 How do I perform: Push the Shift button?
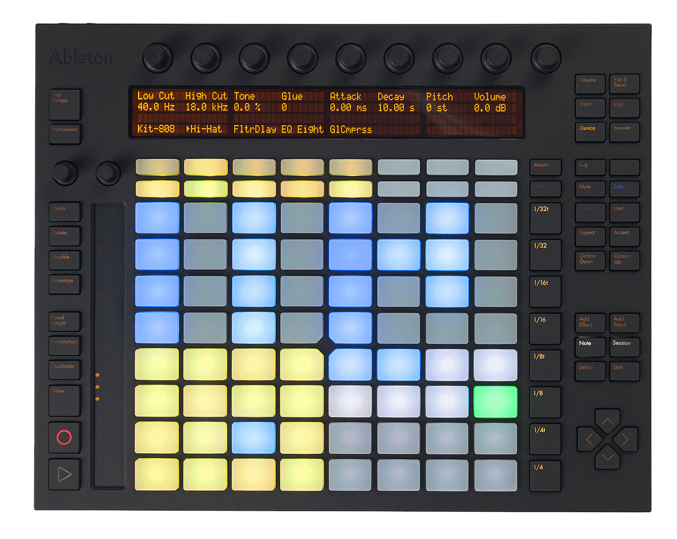pyautogui.click(x=624, y=371)
